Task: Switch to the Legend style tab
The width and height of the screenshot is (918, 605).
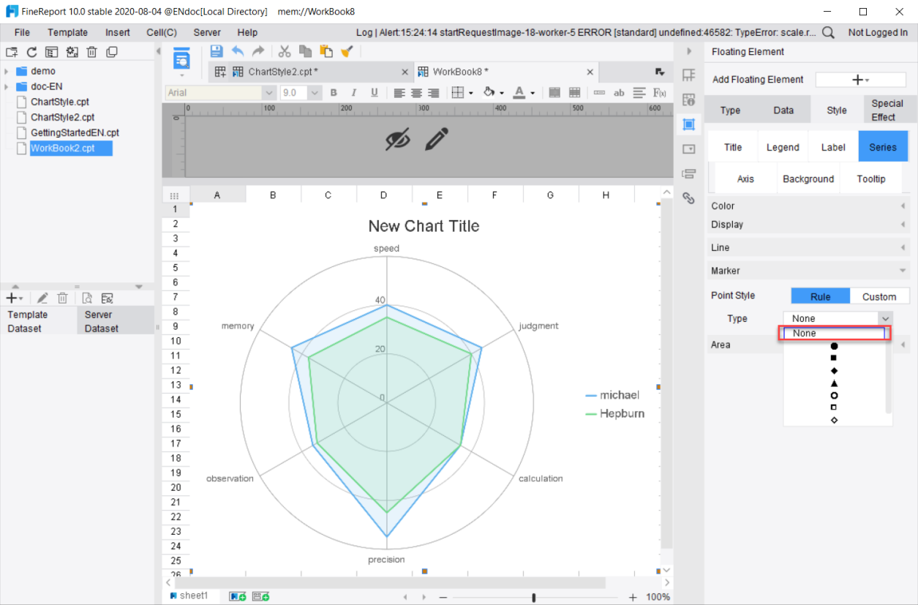Action: pos(782,147)
